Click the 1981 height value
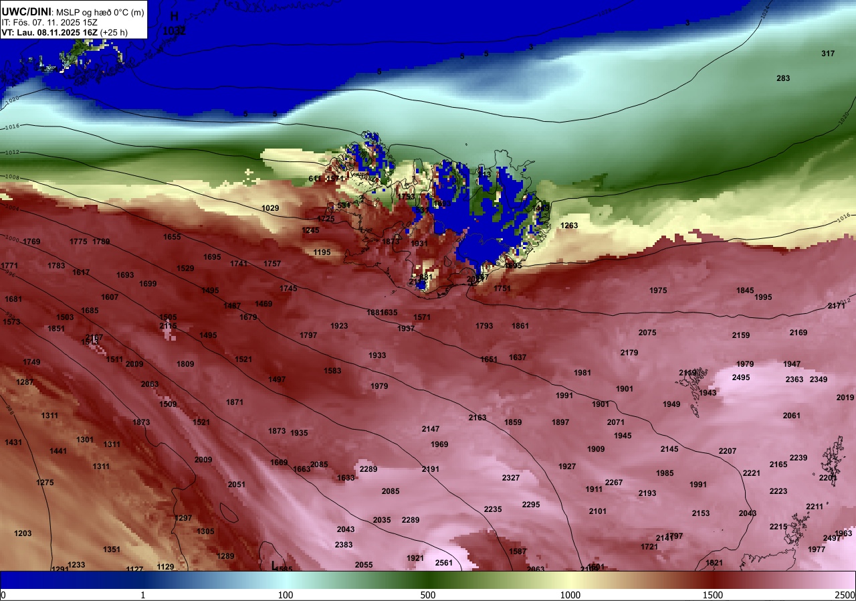Screen dimensions: 856x601 [582, 373]
